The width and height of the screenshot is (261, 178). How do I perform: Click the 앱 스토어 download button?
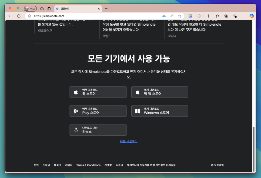[98, 92]
